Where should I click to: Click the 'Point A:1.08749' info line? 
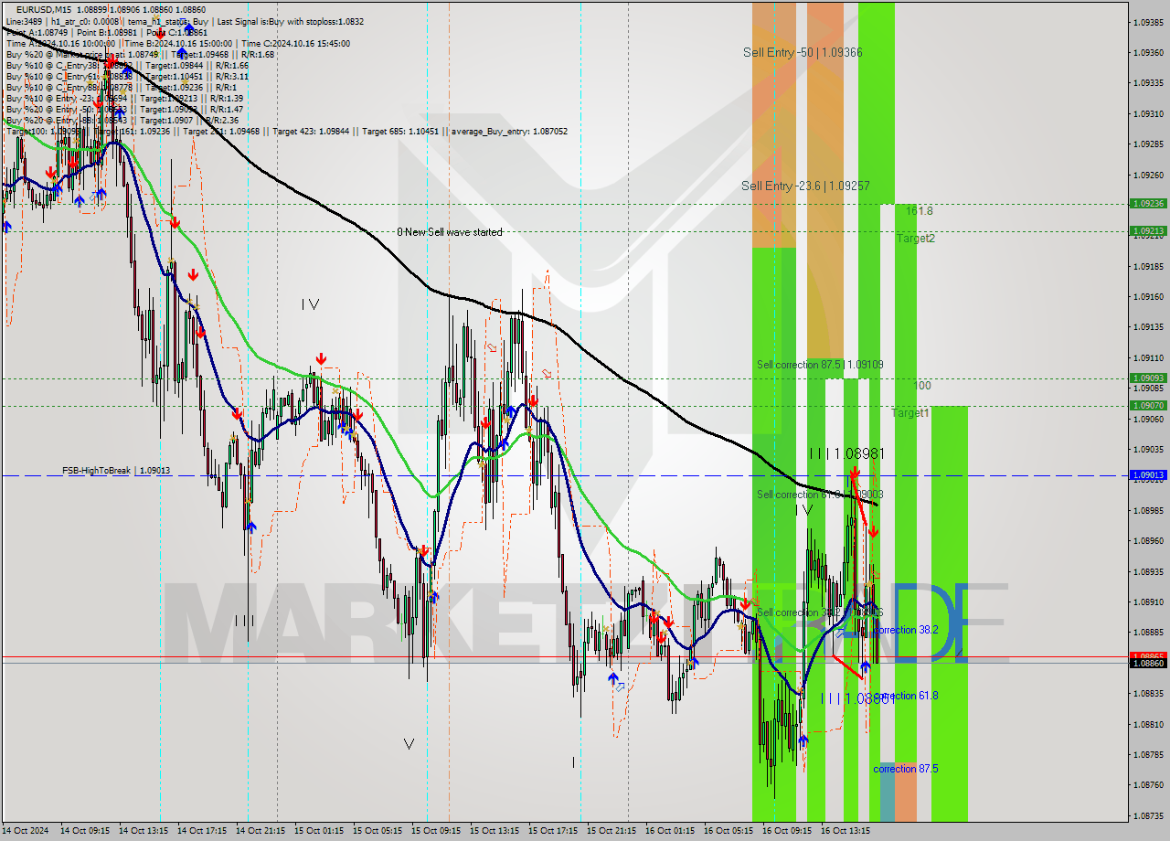point(106,32)
